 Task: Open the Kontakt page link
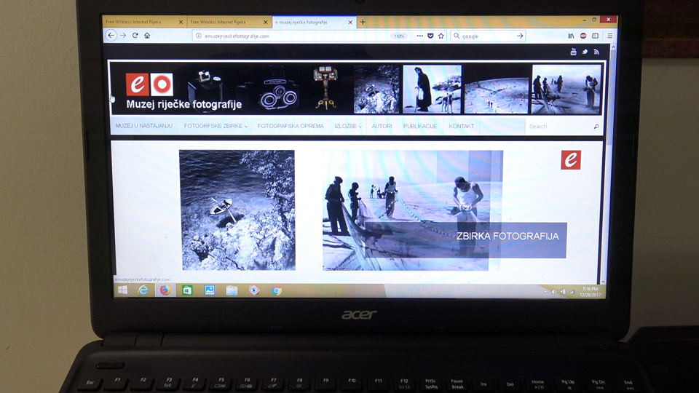[462, 127]
